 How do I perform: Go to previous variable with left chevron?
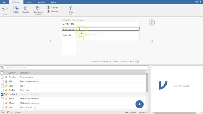(50, 41)
